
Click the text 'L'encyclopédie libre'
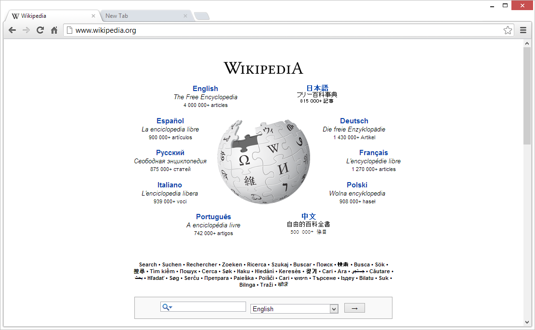coord(373,161)
